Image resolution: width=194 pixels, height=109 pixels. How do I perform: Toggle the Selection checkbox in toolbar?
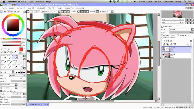point(42,12)
